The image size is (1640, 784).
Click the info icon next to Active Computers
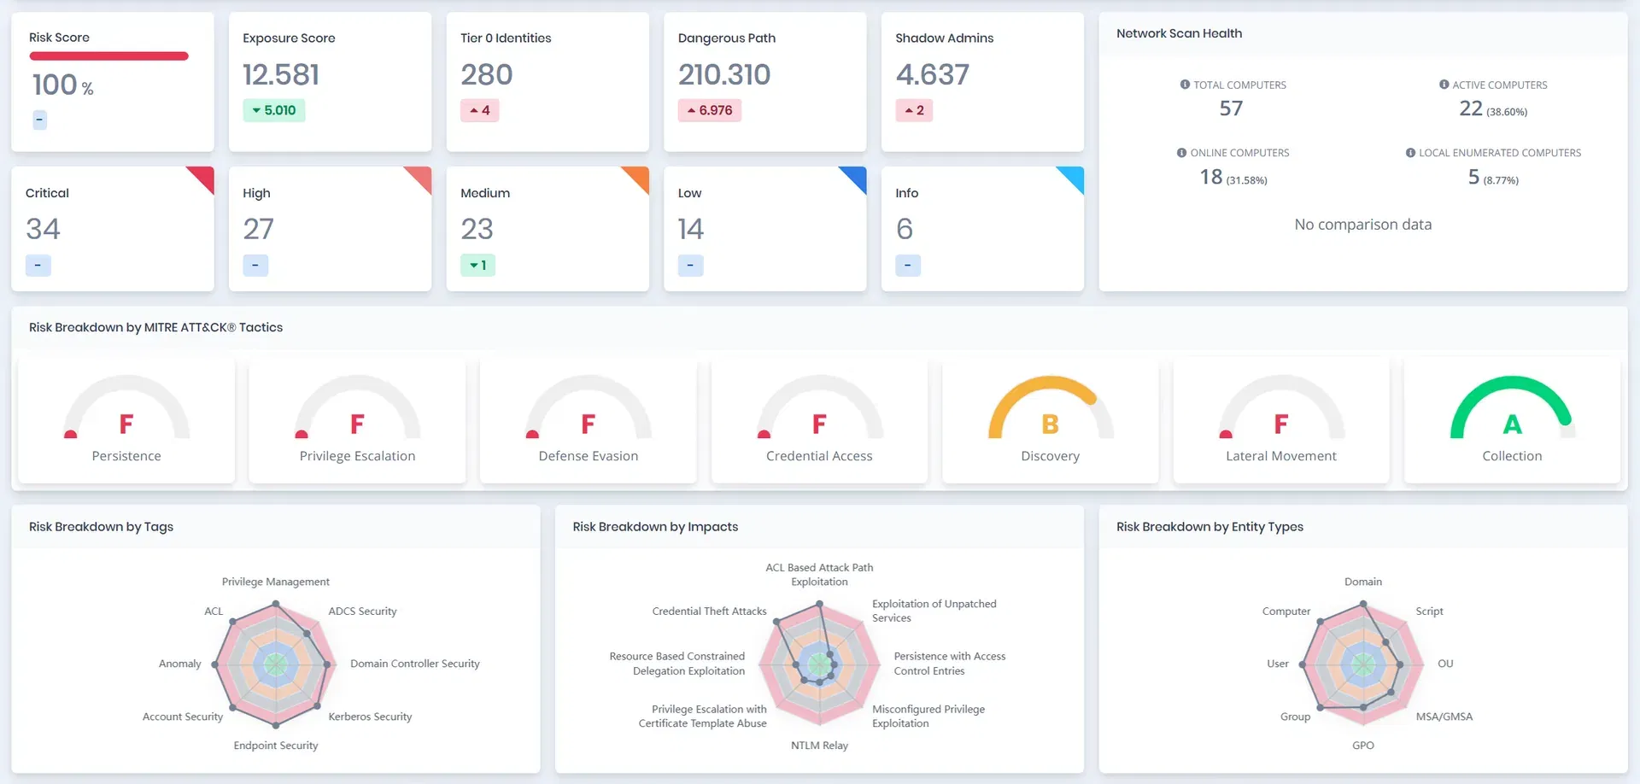[x=1444, y=85]
